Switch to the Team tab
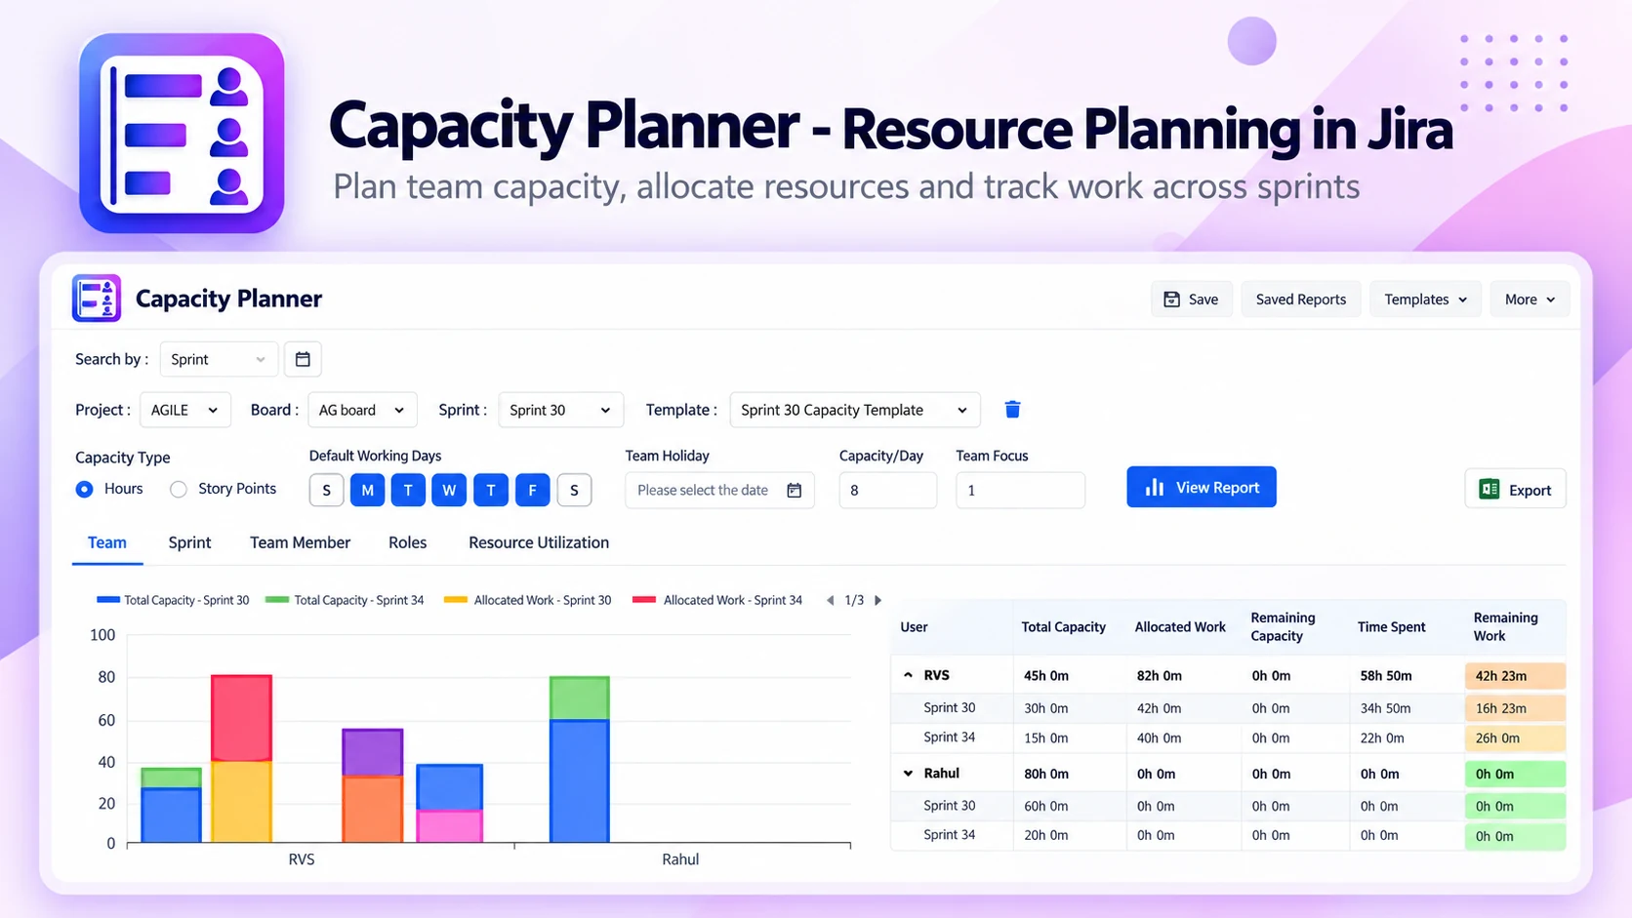 (x=107, y=542)
